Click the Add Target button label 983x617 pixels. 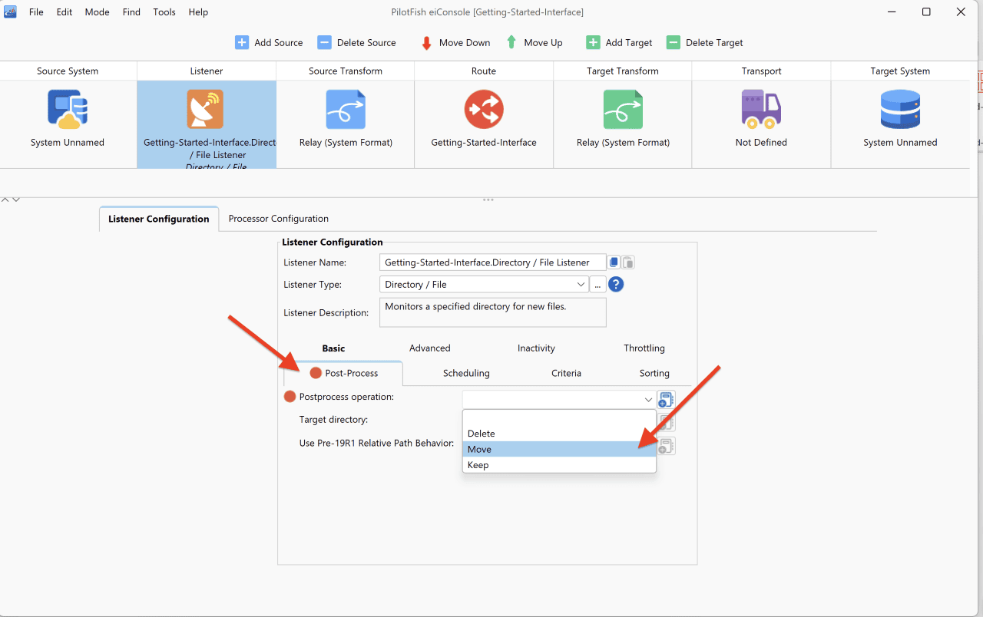point(629,43)
